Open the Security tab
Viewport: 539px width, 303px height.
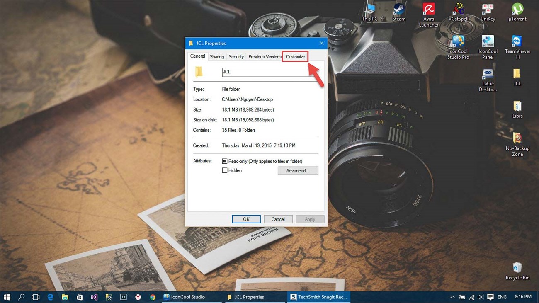pos(236,57)
